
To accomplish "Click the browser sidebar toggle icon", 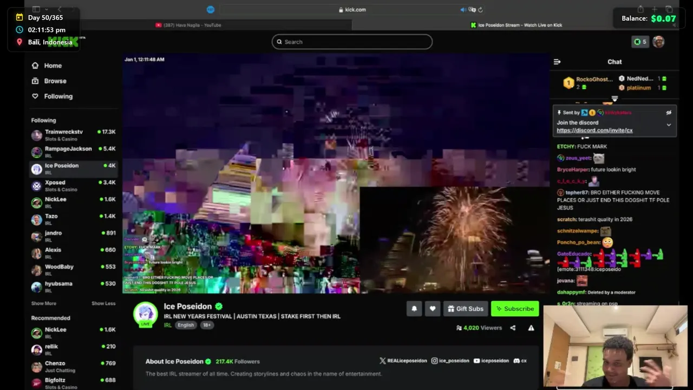I will point(36,9).
